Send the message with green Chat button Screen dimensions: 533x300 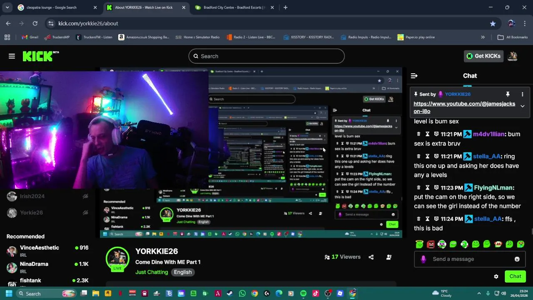click(515, 277)
